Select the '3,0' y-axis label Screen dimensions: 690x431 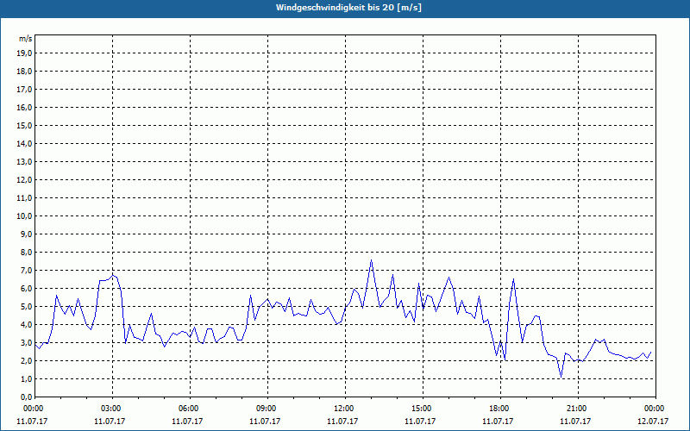[26, 342]
